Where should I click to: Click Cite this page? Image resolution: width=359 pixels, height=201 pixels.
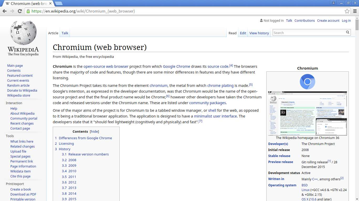point(20,176)
